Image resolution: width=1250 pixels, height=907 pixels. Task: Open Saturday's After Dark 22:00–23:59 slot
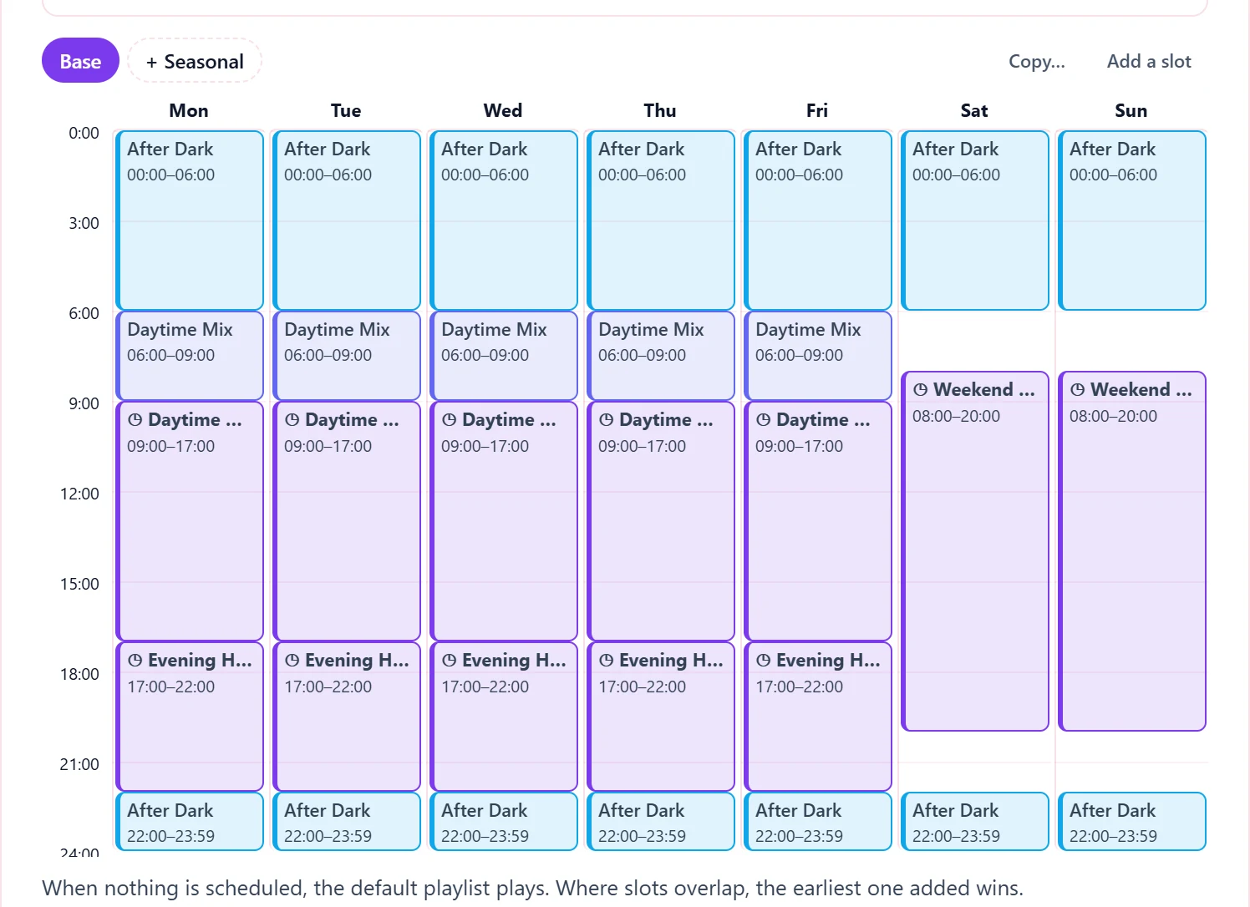(975, 822)
